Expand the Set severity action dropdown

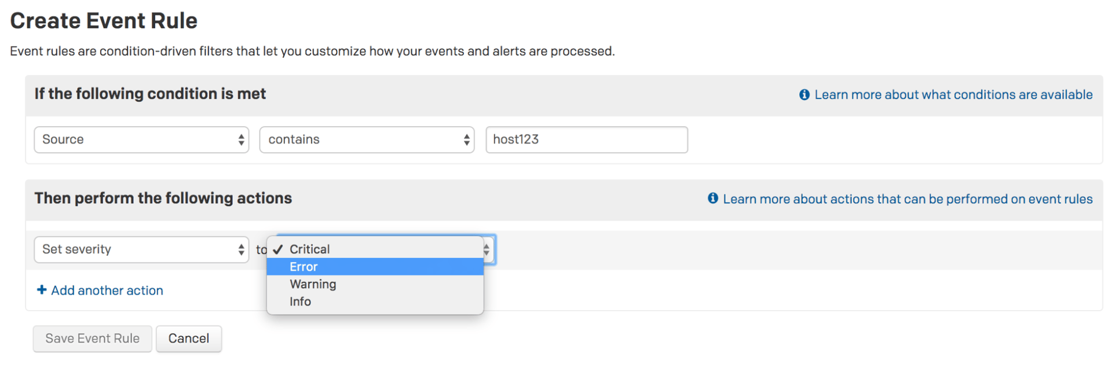point(141,249)
